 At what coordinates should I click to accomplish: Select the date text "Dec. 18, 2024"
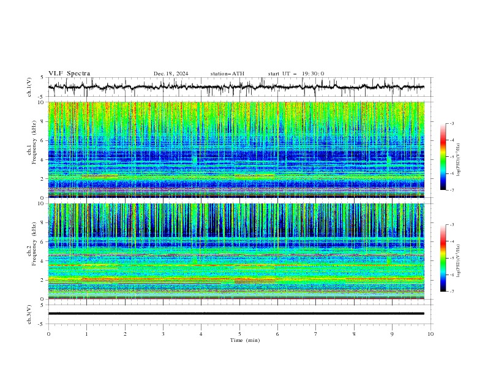(171, 74)
